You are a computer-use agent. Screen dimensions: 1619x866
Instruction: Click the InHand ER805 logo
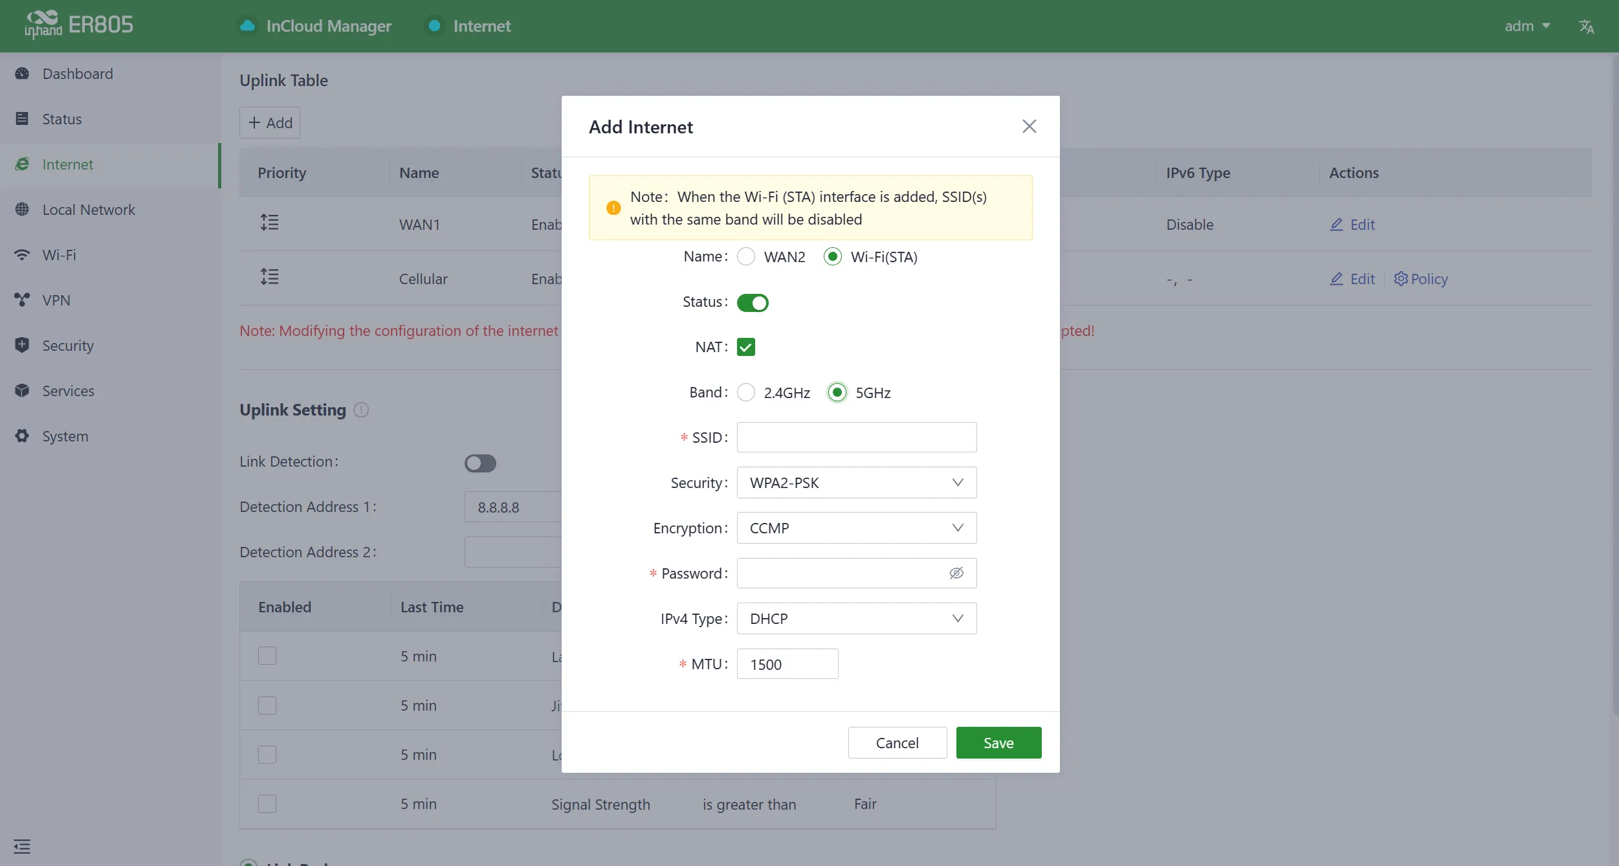tap(79, 25)
